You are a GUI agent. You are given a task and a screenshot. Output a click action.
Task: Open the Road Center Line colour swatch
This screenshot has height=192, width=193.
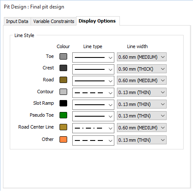click(63, 127)
